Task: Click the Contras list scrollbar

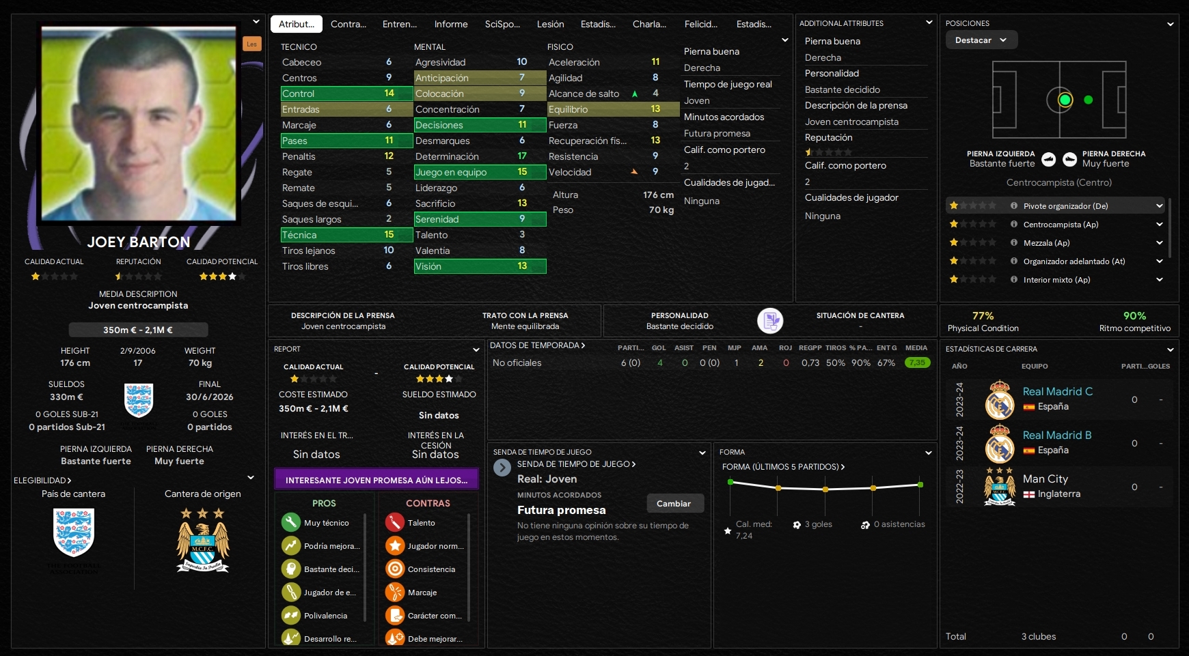Action: 469,568
